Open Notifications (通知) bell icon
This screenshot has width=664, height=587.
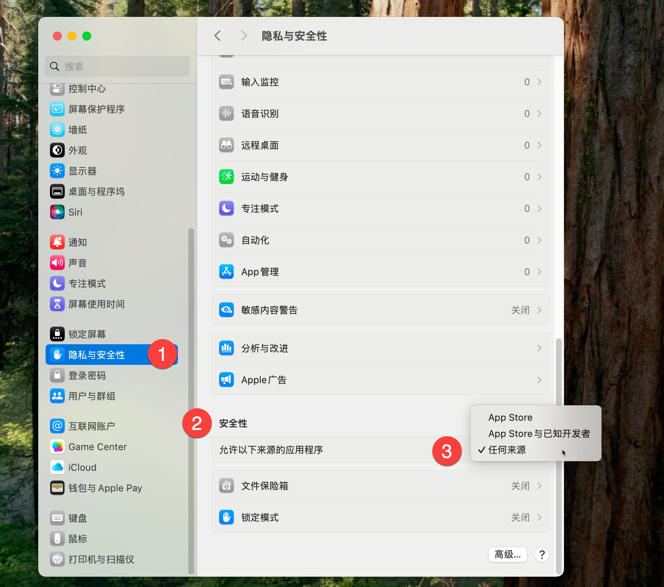pyautogui.click(x=57, y=242)
